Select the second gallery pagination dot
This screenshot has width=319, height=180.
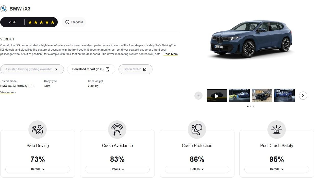pos(251,106)
